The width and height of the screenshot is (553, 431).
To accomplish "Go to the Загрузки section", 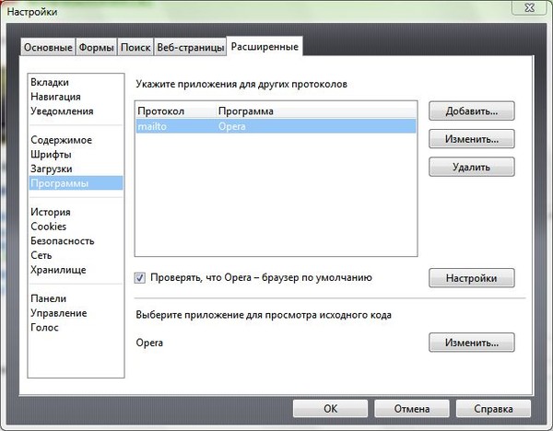I will tap(76, 169).
